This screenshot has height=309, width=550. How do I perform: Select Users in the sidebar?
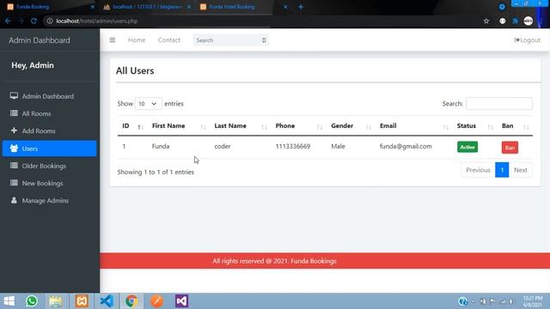click(x=49, y=148)
